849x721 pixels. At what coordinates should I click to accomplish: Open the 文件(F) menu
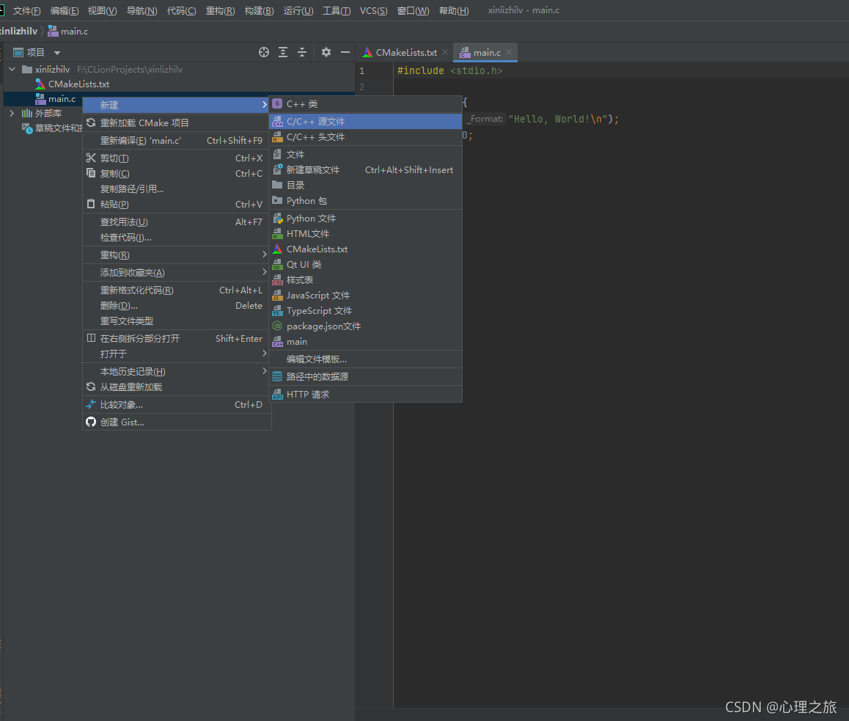(26, 11)
